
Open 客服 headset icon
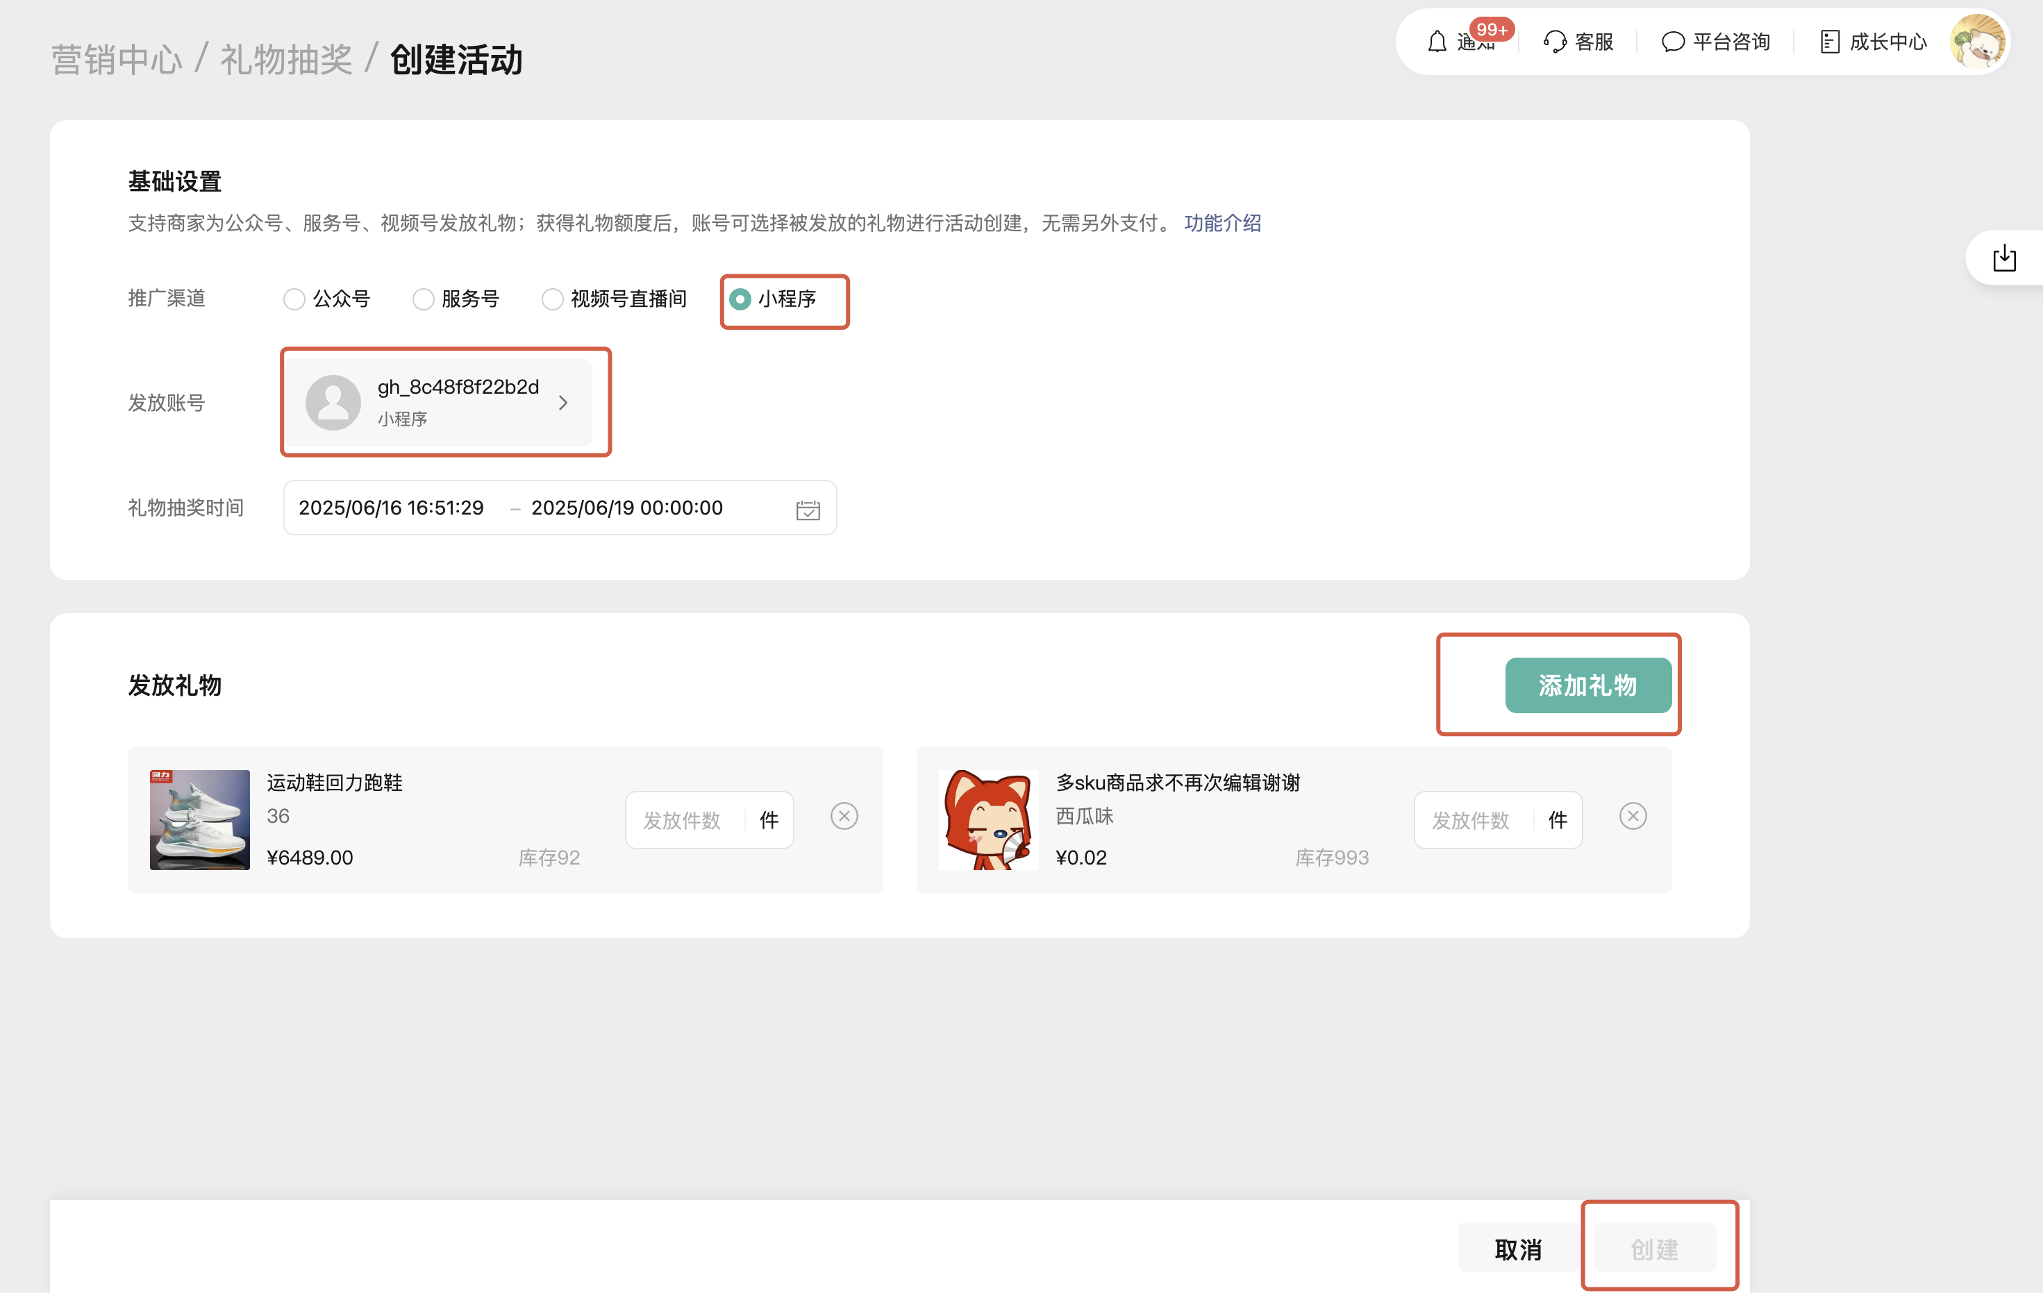tap(1554, 42)
